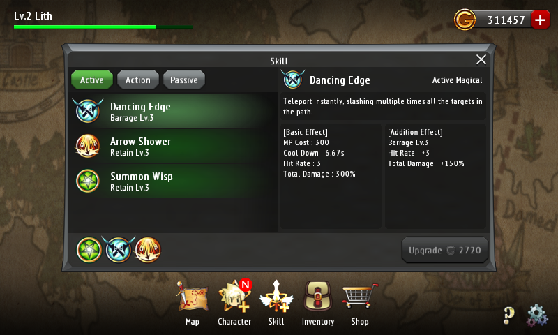Switch to the Action skills tab
558x335 pixels.
(137, 80)
